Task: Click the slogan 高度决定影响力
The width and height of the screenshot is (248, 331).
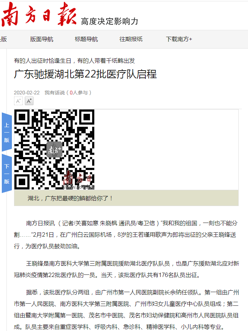Action: pyautogui.click(x=110, y=21)
